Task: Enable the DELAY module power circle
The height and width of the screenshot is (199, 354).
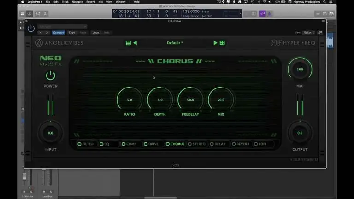Action: coord(212,144)
